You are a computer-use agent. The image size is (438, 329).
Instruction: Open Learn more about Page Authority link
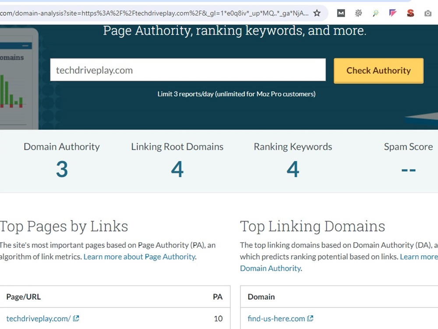139,257
